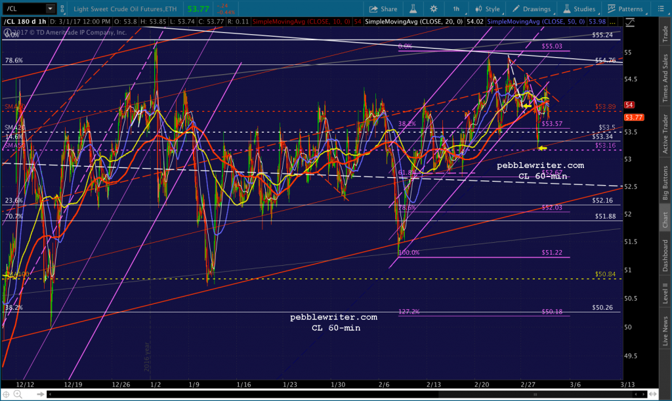Click the /CL 180 d 1h header label

[26, 22]
